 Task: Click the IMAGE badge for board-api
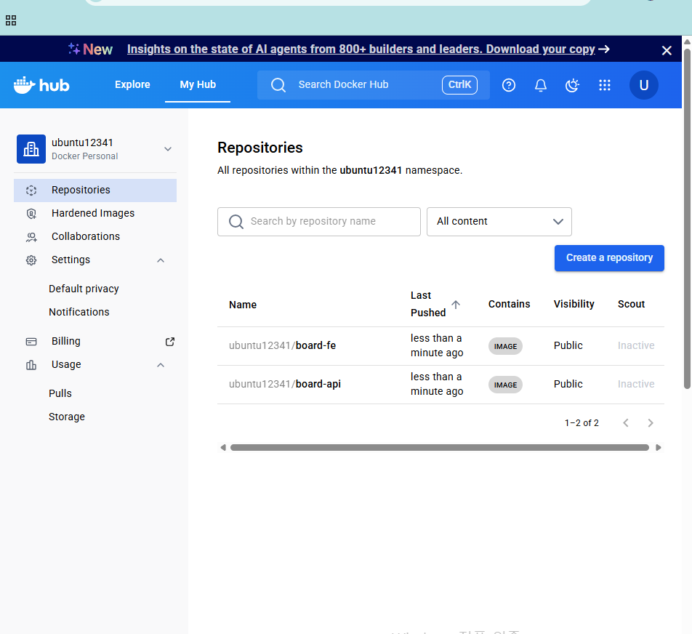(x=505, y=385)
